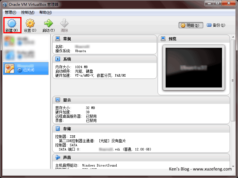Click the '1024 MB' memory value

click(x=81, y=67)
